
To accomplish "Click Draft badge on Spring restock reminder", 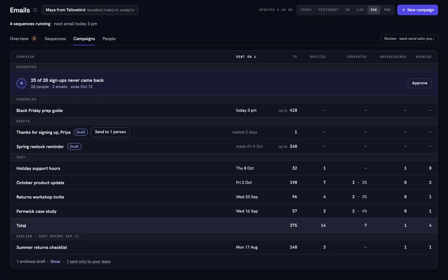I will tap(74, 147).
